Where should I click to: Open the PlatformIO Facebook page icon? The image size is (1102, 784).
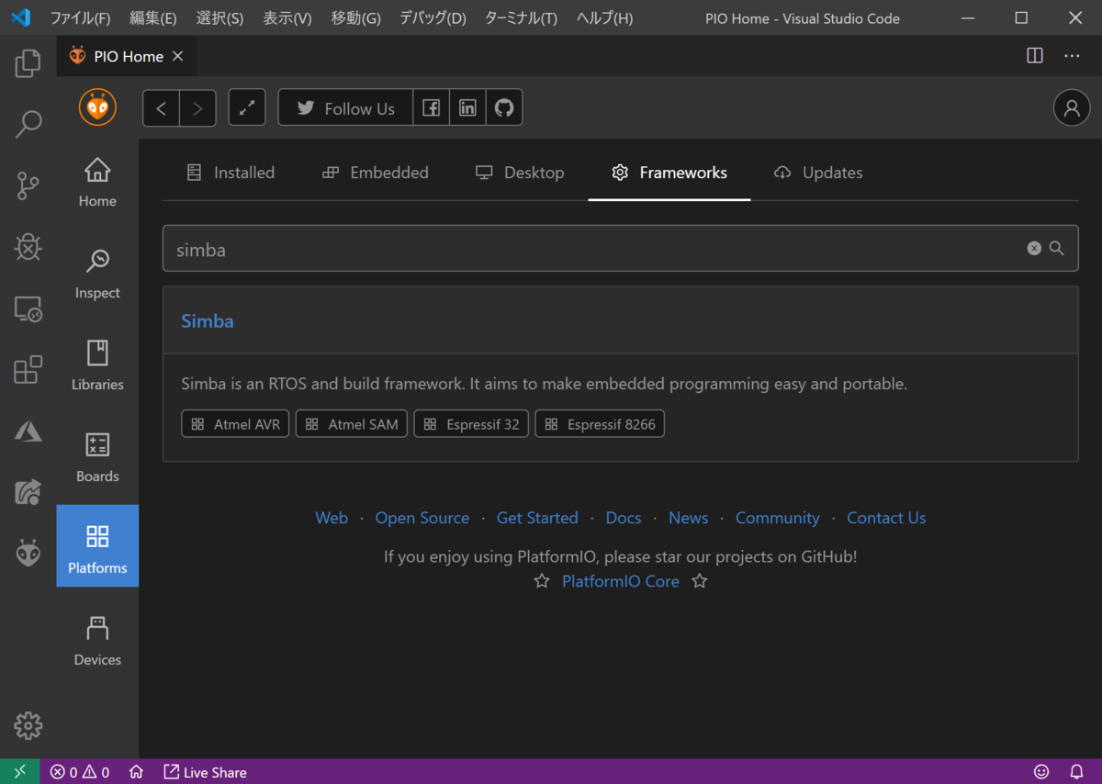[x=431, y=108]
